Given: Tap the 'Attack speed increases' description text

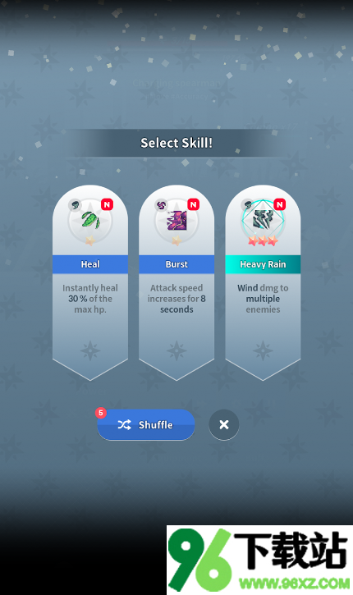Looking at the screenshot, I should pos(176,299).
